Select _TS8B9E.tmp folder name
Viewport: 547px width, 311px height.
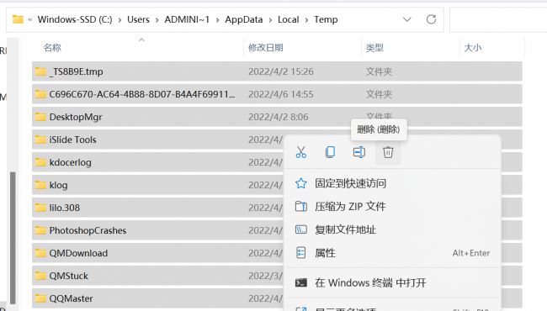pyautogui.click(x=76, y=71)
